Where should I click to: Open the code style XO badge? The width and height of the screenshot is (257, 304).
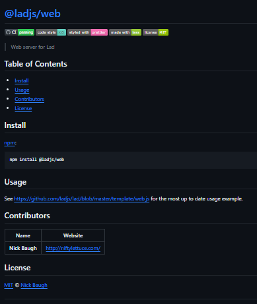pos(51,32)
